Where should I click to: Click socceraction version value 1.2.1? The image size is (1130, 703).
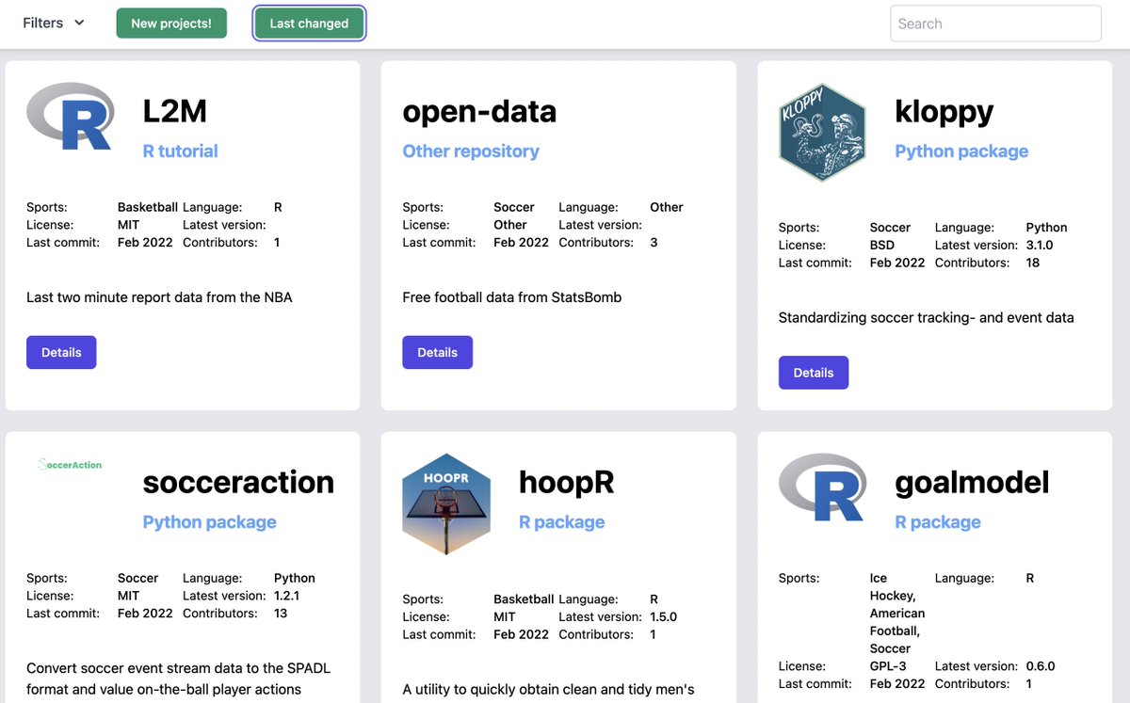pyautogui.click(x=286, y=596)
